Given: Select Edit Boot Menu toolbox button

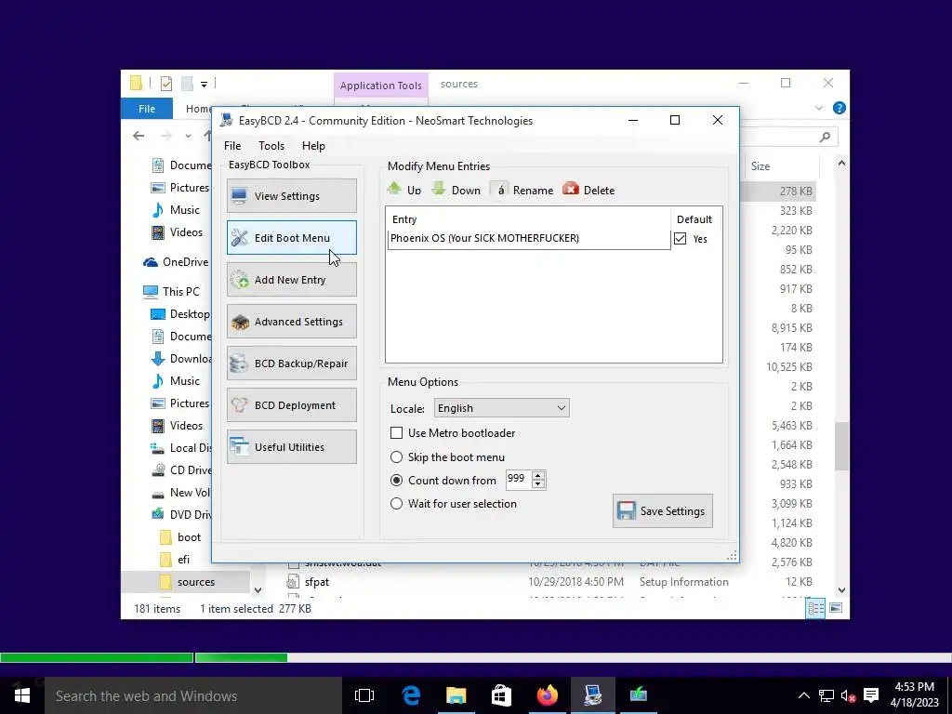Looking at the screenshot, I should tap(291, 237).
